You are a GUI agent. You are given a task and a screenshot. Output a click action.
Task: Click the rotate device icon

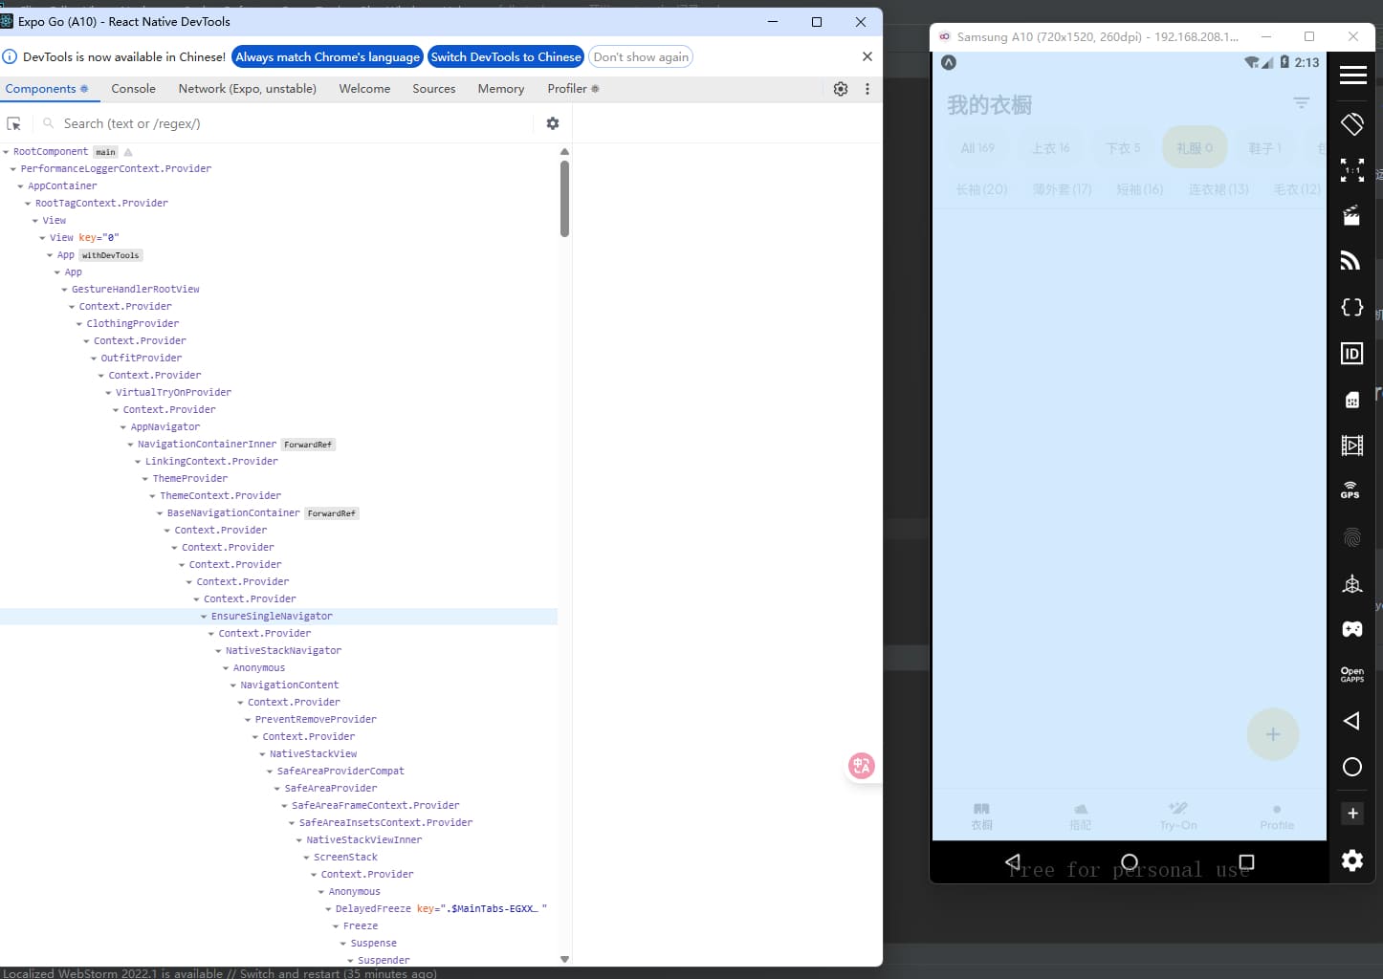tap(1351, 124)
